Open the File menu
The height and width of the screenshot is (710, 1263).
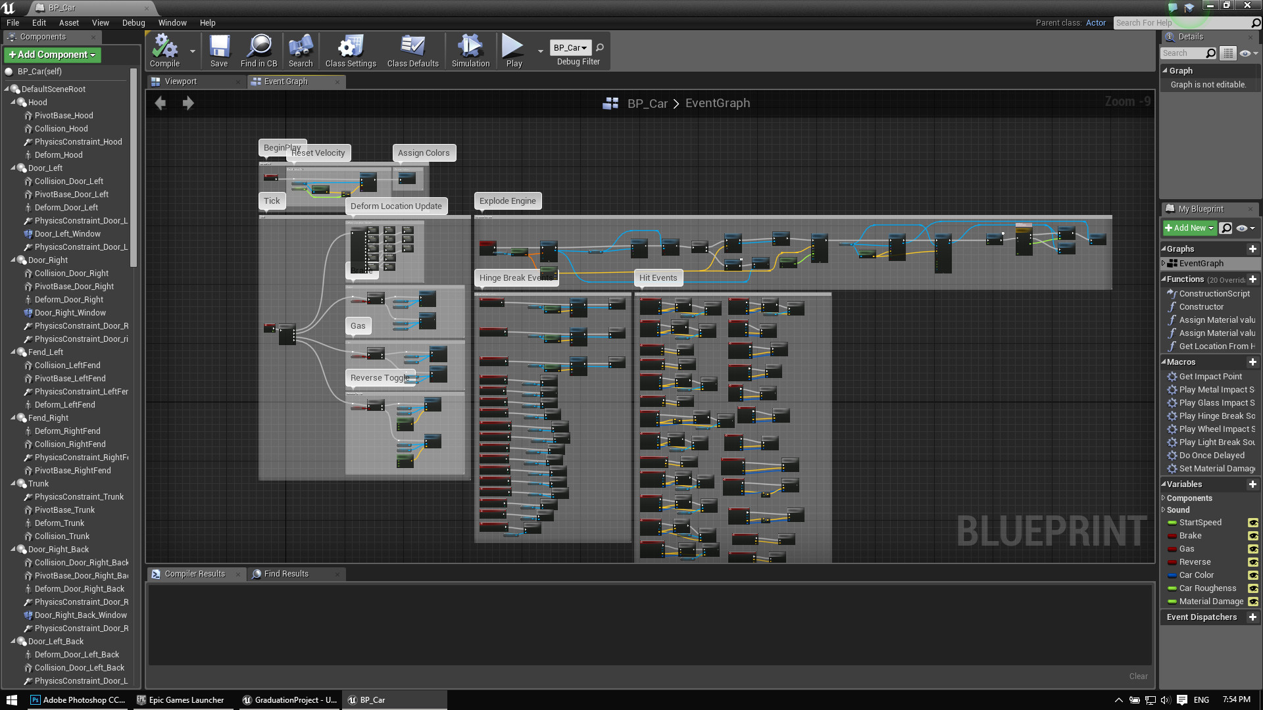pyautogui.click(x=12, y=22)
